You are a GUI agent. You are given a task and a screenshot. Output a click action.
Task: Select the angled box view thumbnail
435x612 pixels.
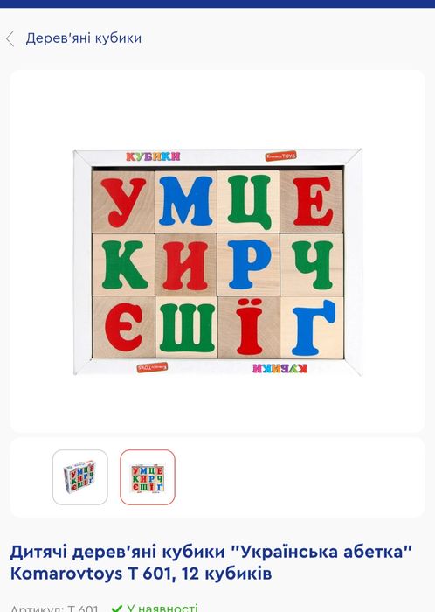(79, 477)
